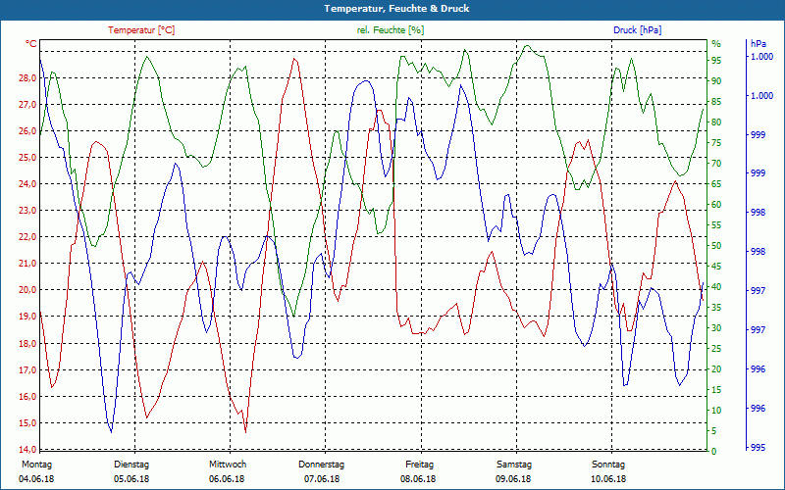Image resolution: width=785 pixels, height=490 pixels.
Task: Click the '75' humidity axis value
Action: pyautogui.click(x=716, y=142)
